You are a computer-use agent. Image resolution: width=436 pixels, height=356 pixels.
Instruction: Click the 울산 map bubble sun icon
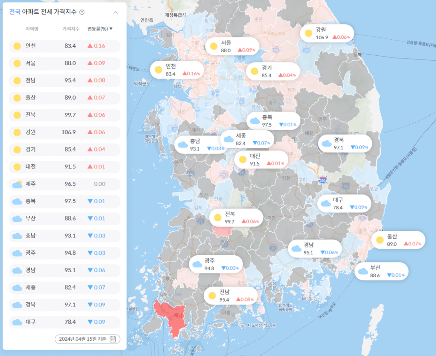(x=380, y=240)
